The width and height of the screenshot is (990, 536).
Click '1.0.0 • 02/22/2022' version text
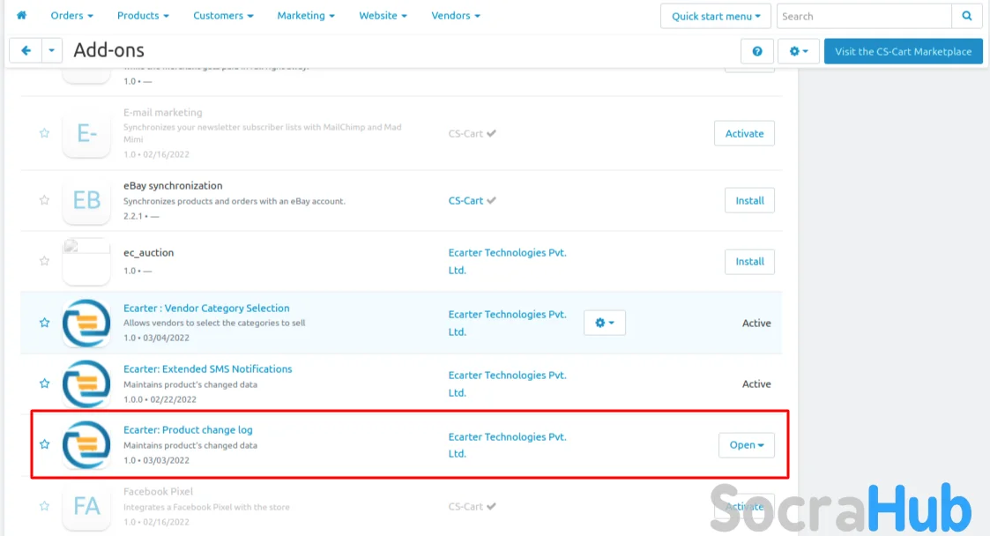point(160,399)
